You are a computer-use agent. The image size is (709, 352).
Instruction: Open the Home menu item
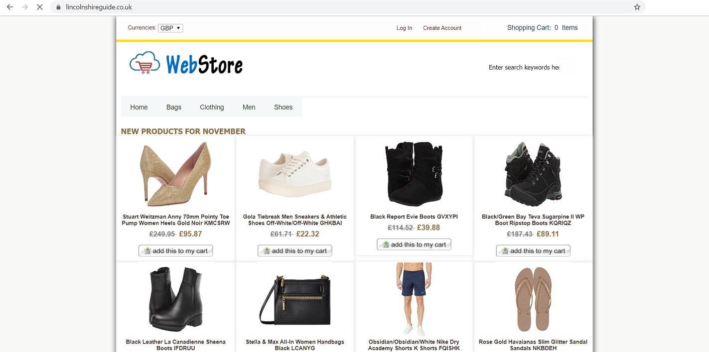coord(139,107)
